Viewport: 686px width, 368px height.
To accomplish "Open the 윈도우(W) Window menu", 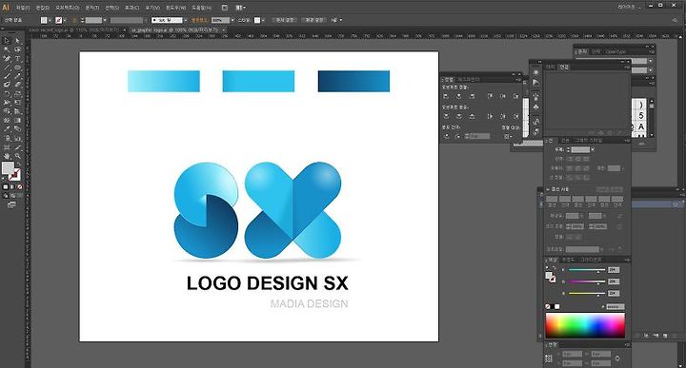I will 175,8.
